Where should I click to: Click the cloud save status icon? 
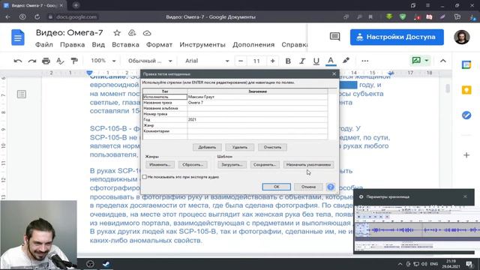coord(147,33)
